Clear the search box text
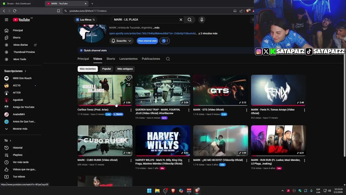 [x=181, y=19]
